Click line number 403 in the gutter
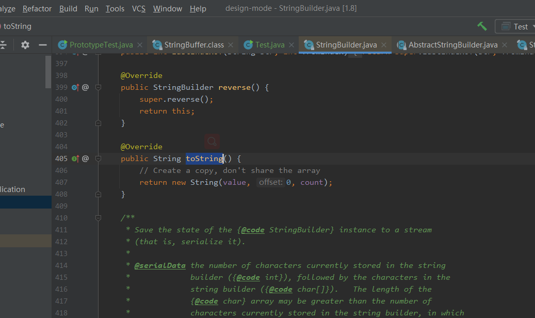The width and height of the screenshot is (535, 318). (x=61, y=135)
